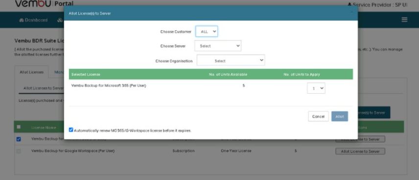Click the Vembu Backup for Microsoft 365 (Per User) entry

pyautogui.click(x=109, y=85)
